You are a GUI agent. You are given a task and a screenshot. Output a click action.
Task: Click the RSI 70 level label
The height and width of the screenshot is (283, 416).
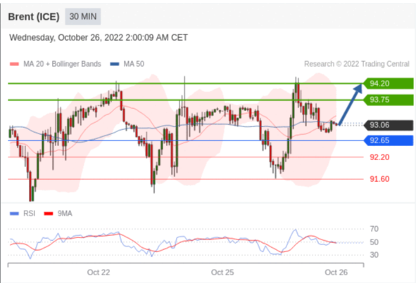tap(374, 229)
